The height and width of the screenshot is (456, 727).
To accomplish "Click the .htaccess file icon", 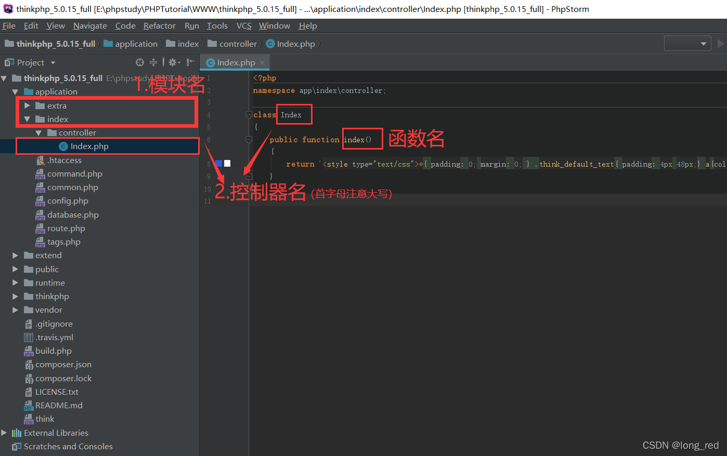I will (x=41, y=160).
